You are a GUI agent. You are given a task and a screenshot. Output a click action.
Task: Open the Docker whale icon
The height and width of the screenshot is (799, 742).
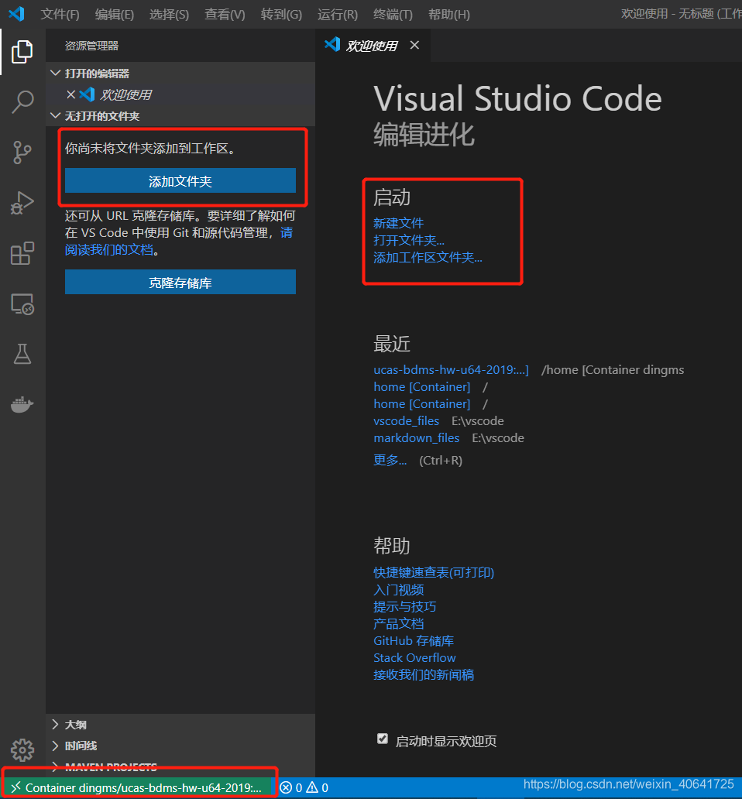(x=22, y=405)
